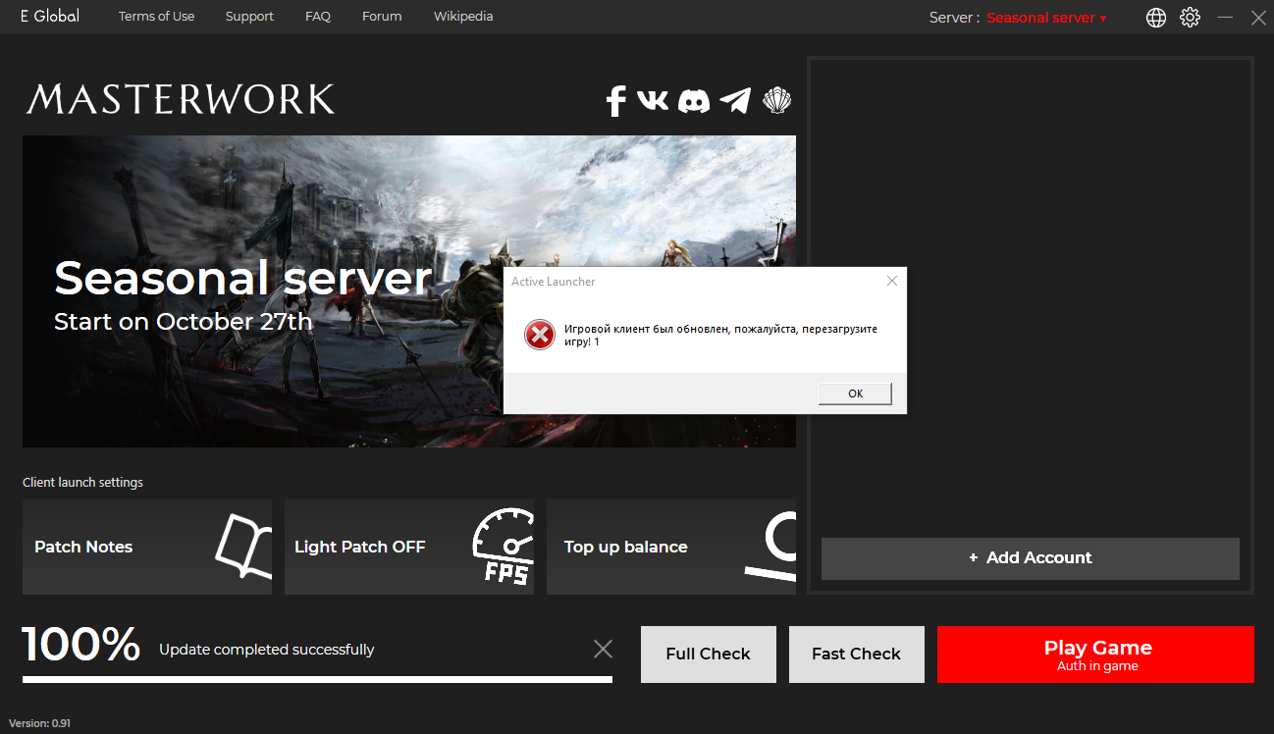
Task: Toggle Light Patch OFF tile
Action: 409,546
